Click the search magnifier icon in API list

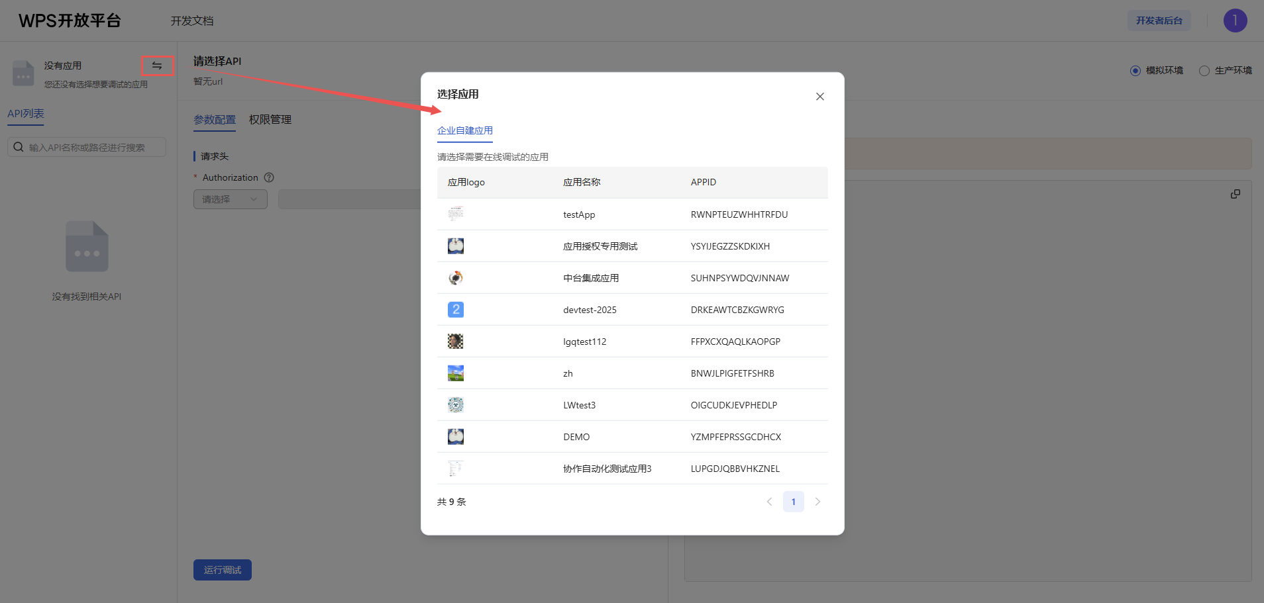(19, 147)
